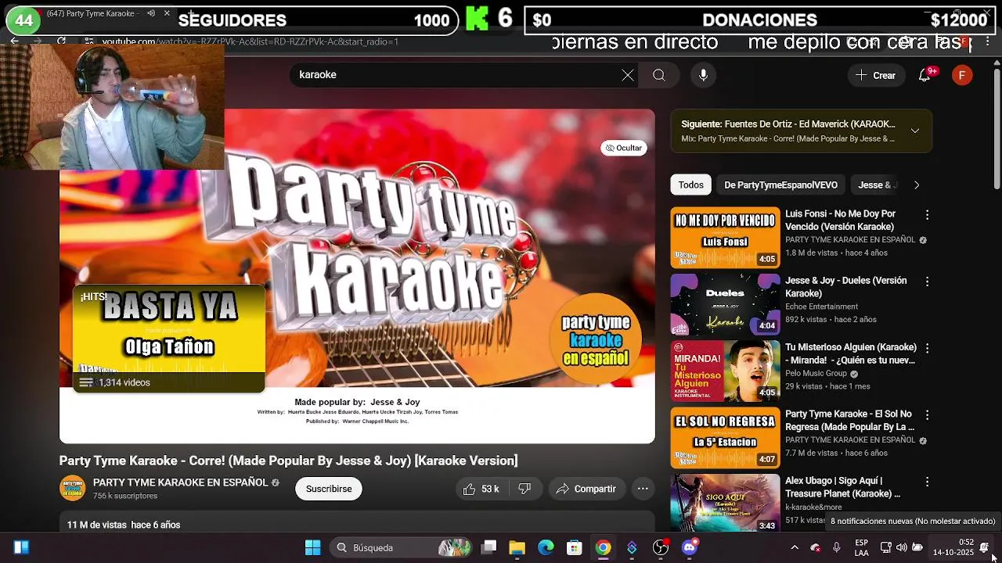Click the magnifier search button
1002x563 pixels.
point(659,75)
